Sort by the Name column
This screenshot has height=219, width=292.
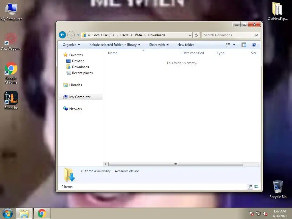pyautogui.click(x=143, y=53)
